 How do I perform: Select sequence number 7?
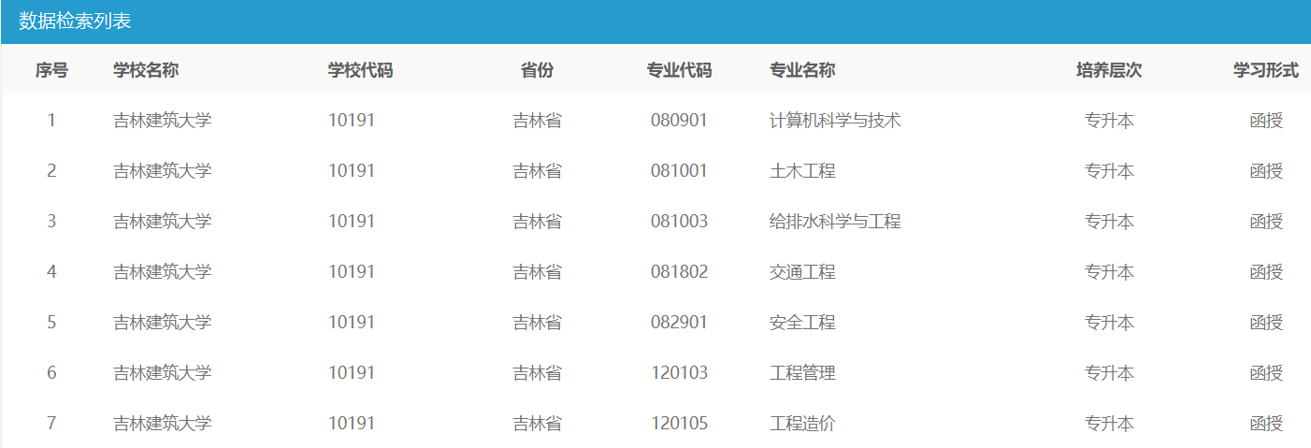click(51, 424)
